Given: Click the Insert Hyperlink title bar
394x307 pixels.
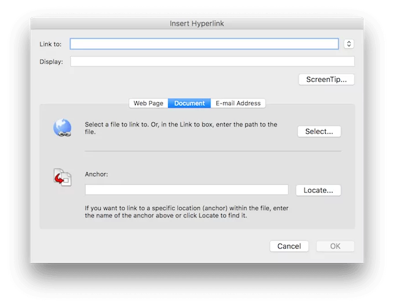Looking at the screenshot, I should coord(197,23).
